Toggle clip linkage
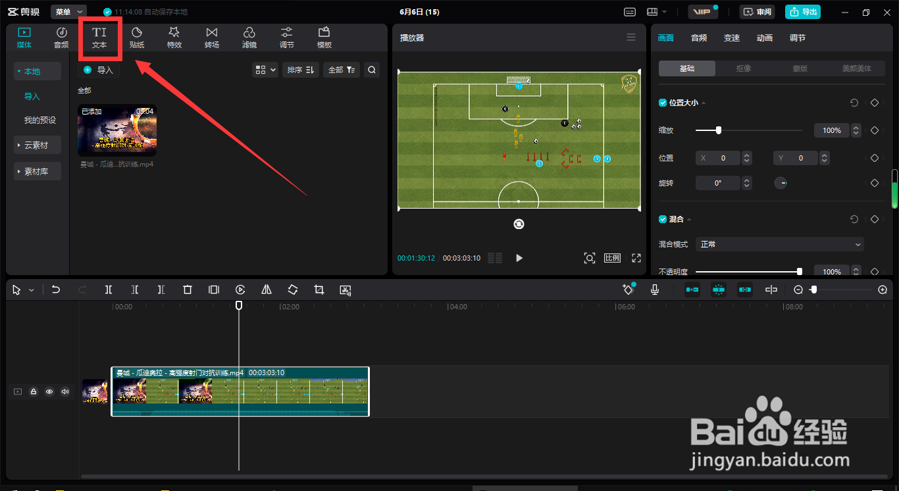This screenshot has width=899, height=491. click(x=745, y=290)
